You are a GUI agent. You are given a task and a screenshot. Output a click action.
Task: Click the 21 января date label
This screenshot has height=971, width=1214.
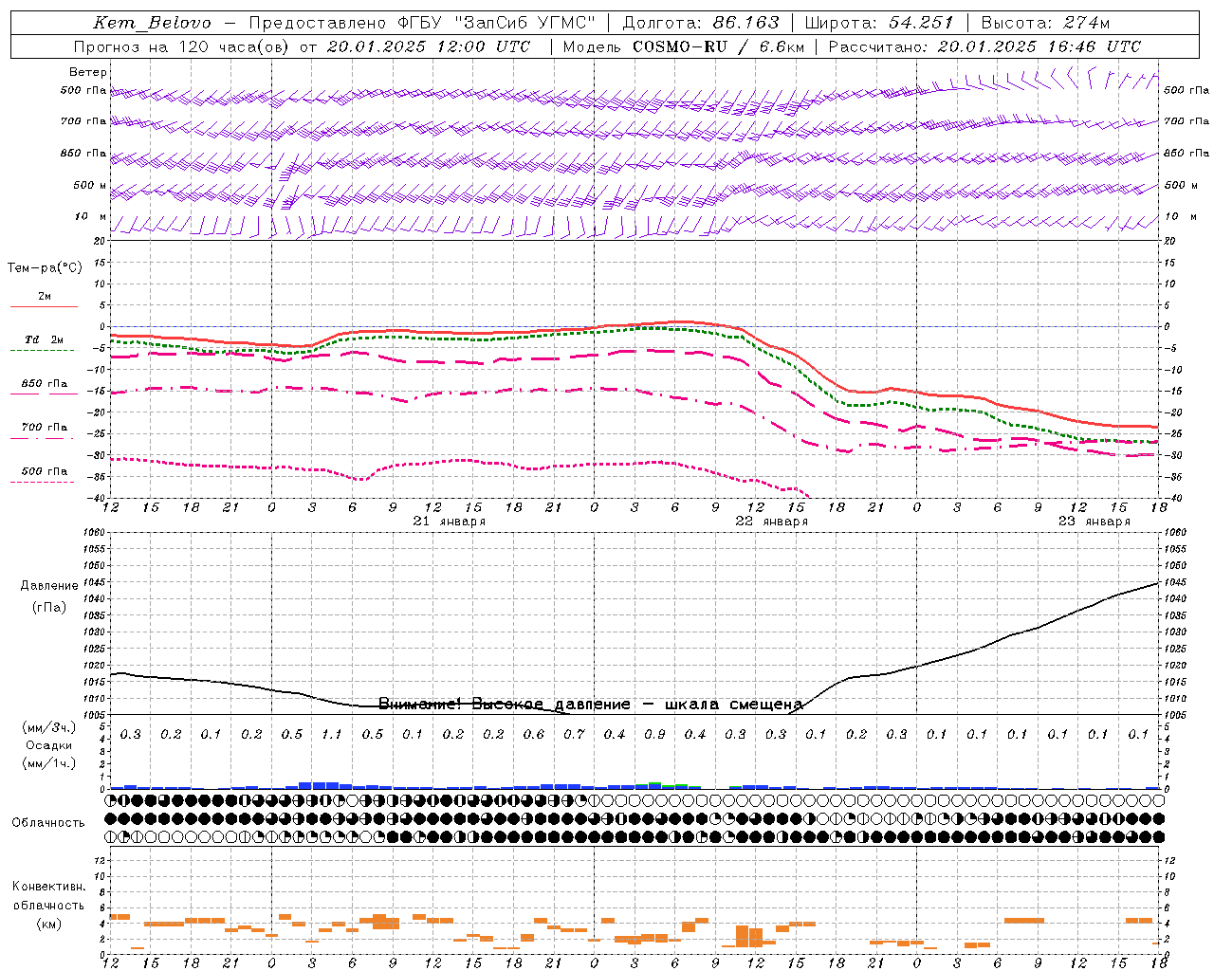click(x=450, y=522)
